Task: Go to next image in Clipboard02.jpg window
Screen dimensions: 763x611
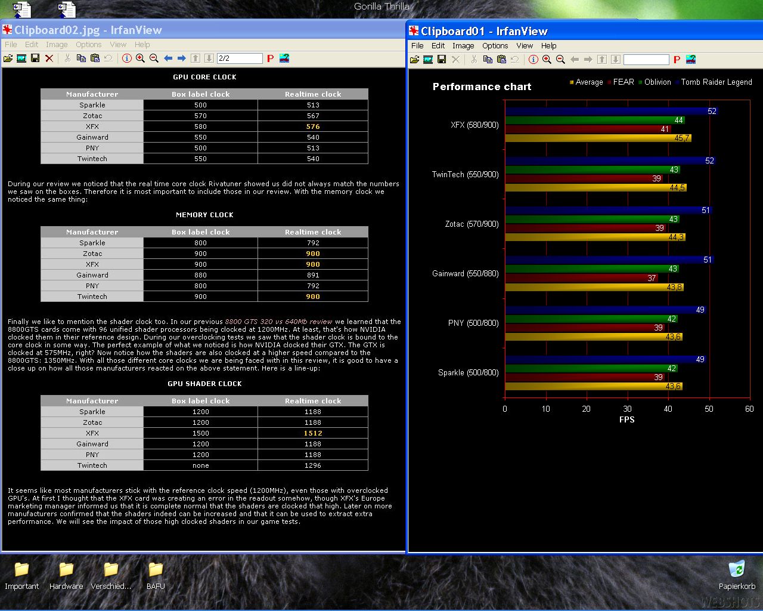Action: click(x=182, y=58)
